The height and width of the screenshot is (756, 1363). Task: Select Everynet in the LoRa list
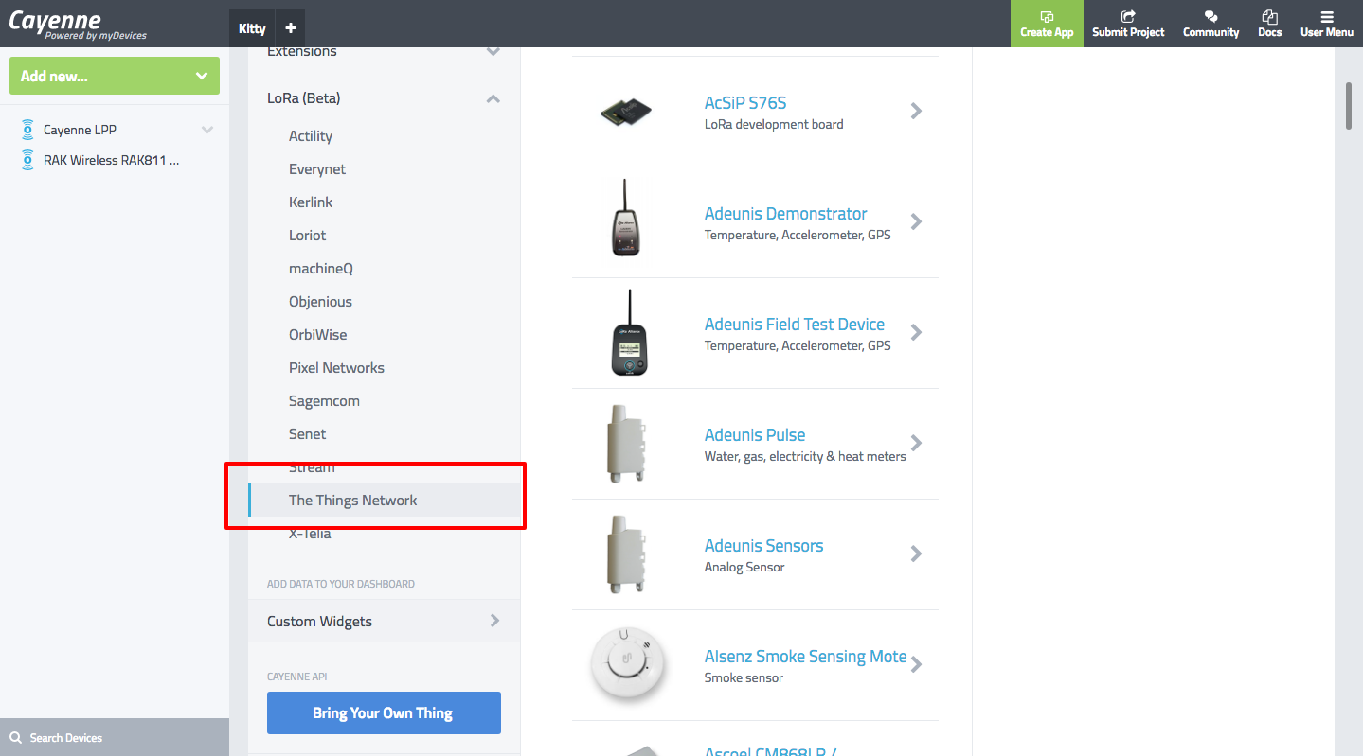coord(317,169)
